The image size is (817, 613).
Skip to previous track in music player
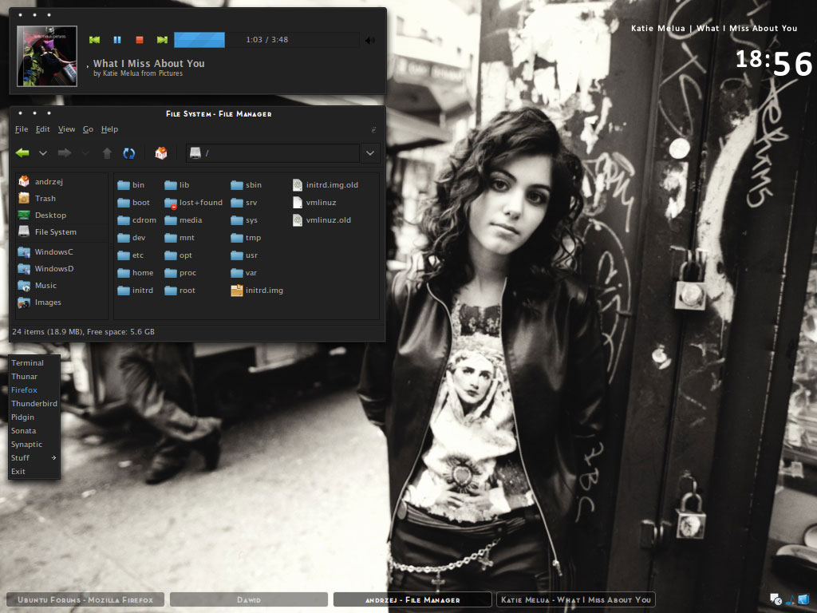coord(95,40)
